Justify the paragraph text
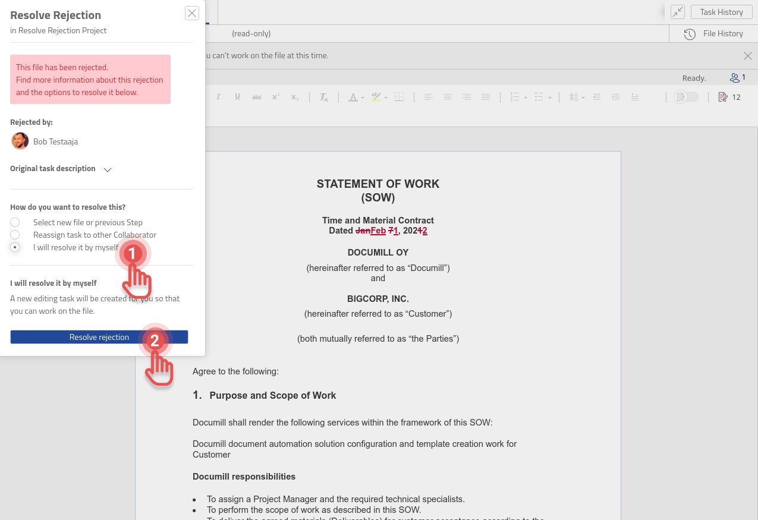Viewport: 758px width, 520px height. (x=486, y=97)
